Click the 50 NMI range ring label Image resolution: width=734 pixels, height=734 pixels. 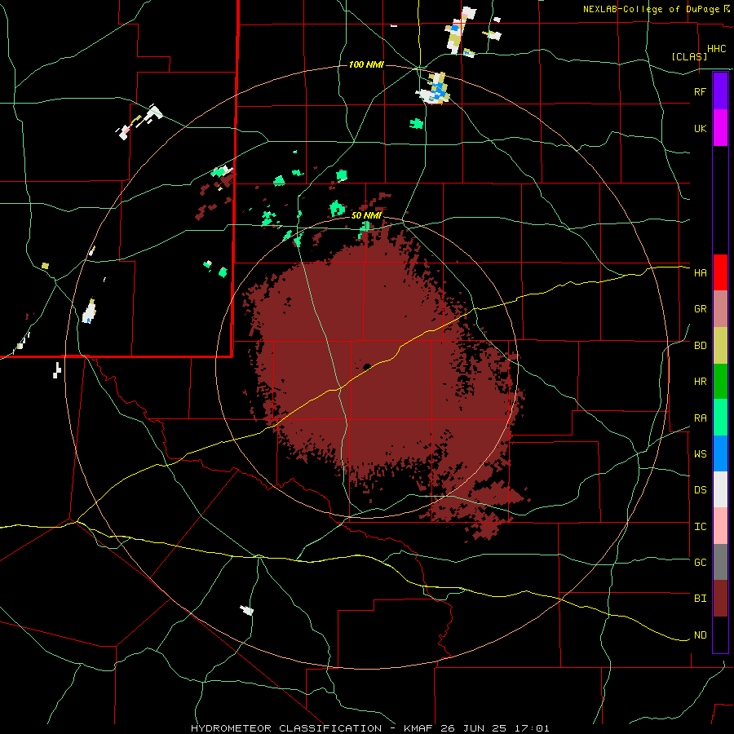(366, 215)
